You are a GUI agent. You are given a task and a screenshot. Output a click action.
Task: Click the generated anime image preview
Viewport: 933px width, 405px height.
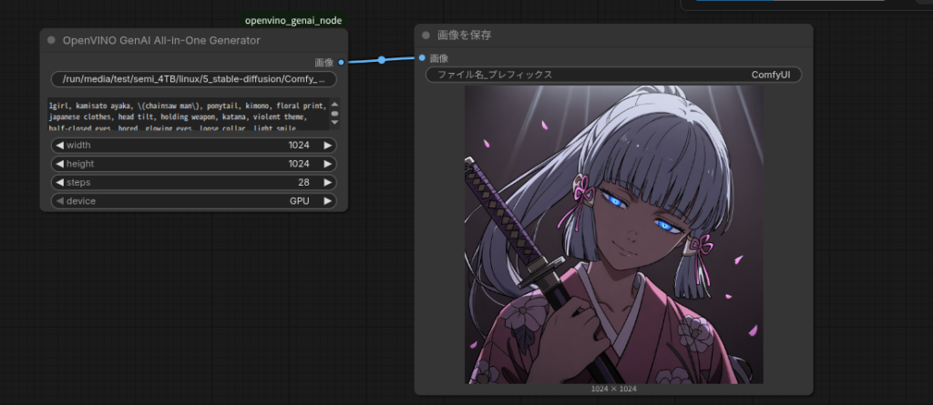[614, 235]
